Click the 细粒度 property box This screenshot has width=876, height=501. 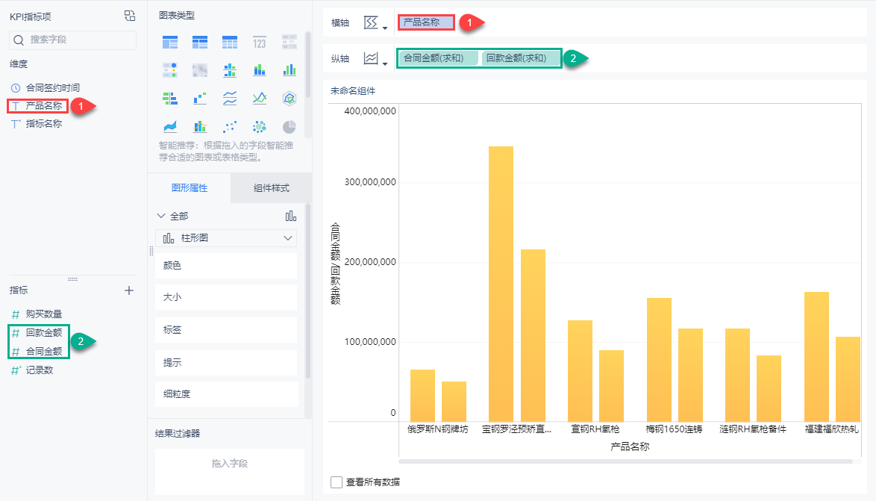pos(226,393)
